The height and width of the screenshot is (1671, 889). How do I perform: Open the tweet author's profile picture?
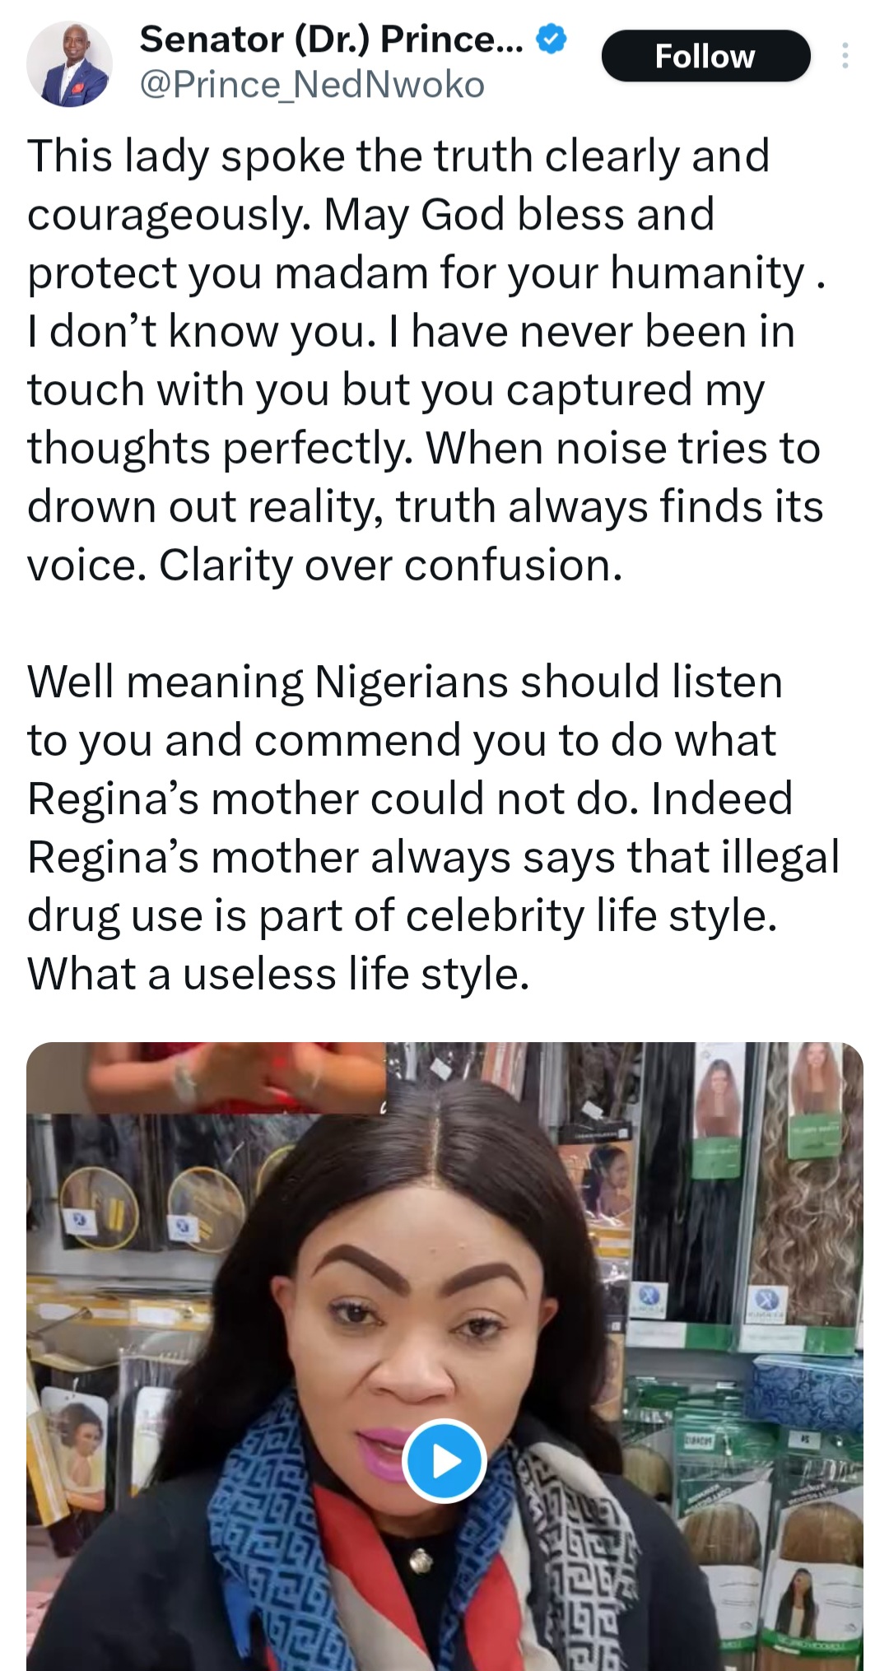[69, 63]
